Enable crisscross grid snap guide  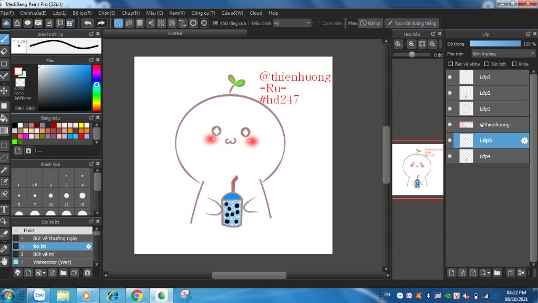tap(140, 23)
